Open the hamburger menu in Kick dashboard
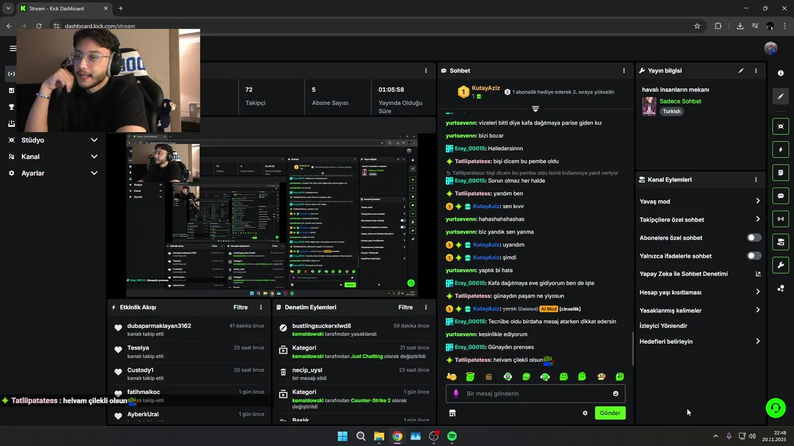This screenshot has height=446, width=794. tap(12, 48)
